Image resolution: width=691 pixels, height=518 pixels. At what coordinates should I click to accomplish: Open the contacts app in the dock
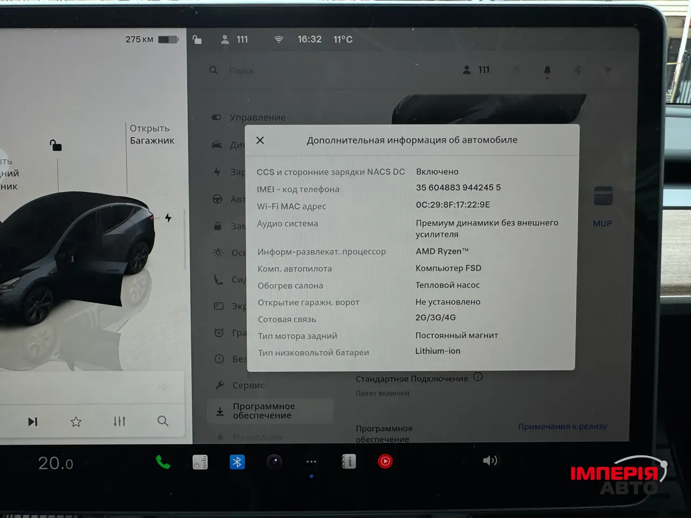pos(348,462)
